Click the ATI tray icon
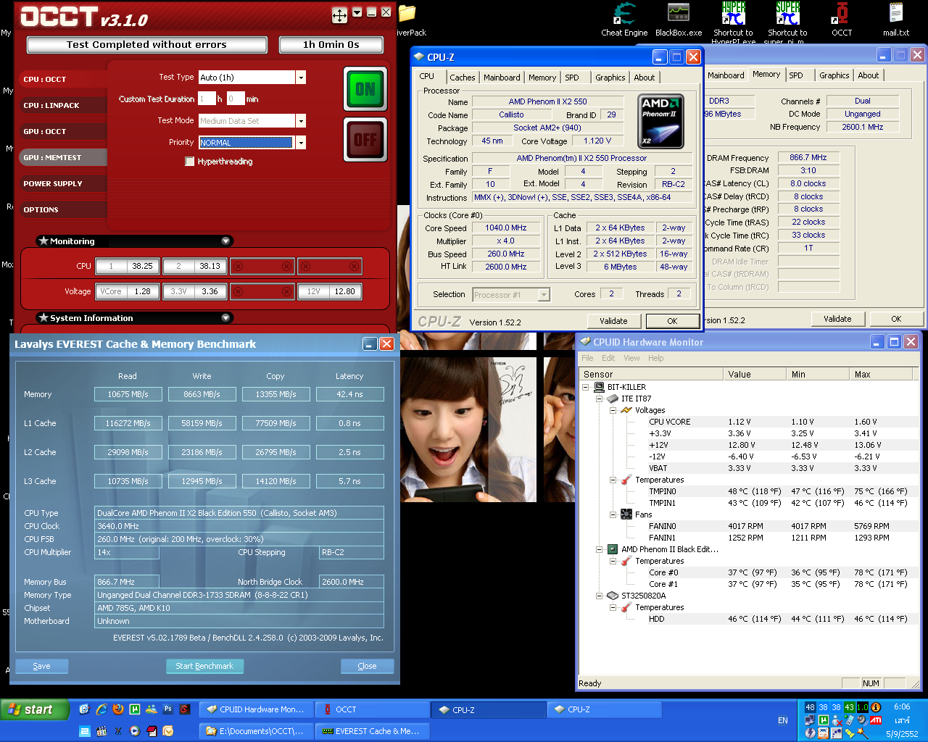Screen dimensions: 928x742 click(876, 720)
